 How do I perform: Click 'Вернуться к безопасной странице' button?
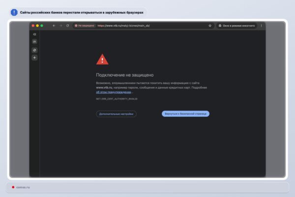[185, 114]
